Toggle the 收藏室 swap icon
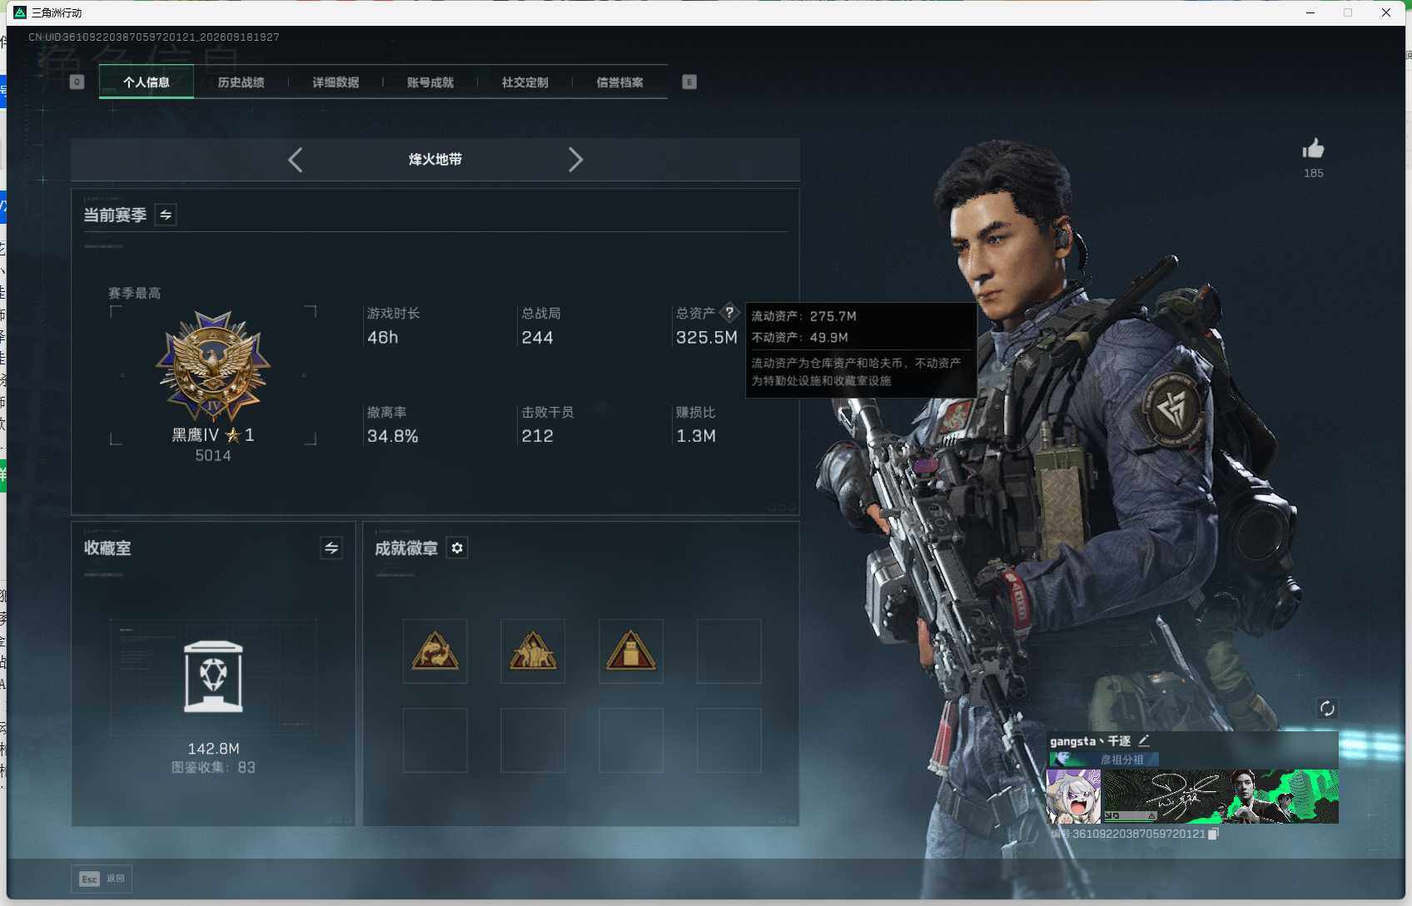Viewport: 1412px width, 906px height. coord(331,547)
